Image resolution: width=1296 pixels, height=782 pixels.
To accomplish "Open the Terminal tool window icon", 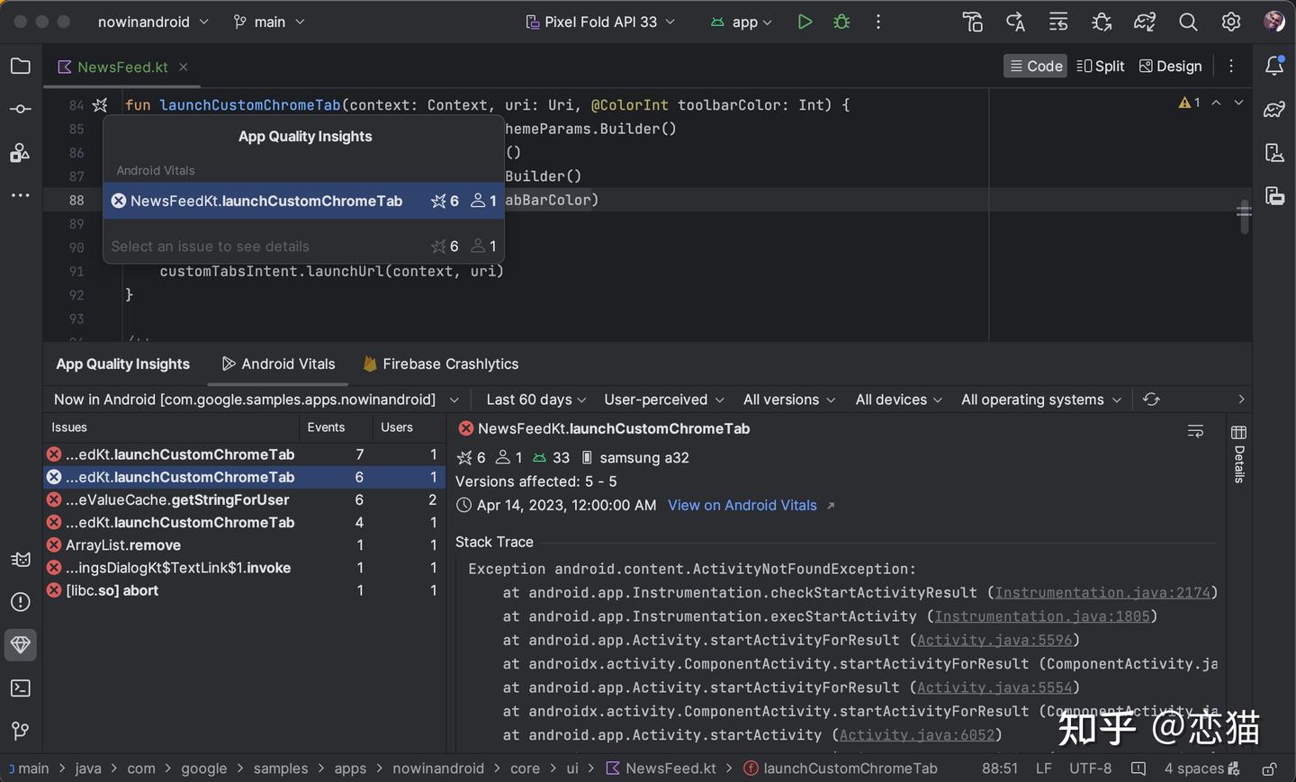I will pyautogui.click(x=21, y=688).
